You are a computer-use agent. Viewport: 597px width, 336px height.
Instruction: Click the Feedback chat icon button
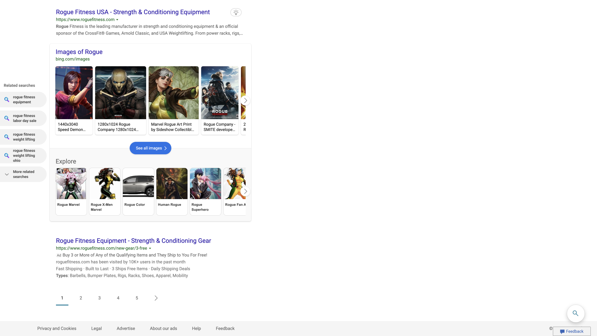(572, 331)
